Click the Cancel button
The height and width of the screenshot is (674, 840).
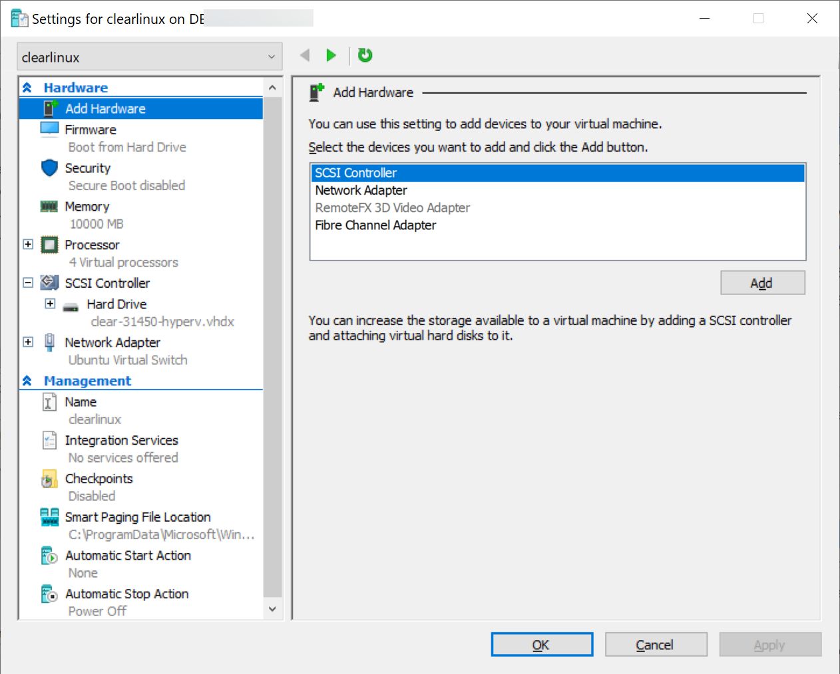pyautogui.click(x=656, y=645)
